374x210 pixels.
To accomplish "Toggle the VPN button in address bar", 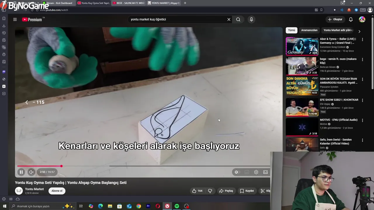I will (x=363, y=10).
